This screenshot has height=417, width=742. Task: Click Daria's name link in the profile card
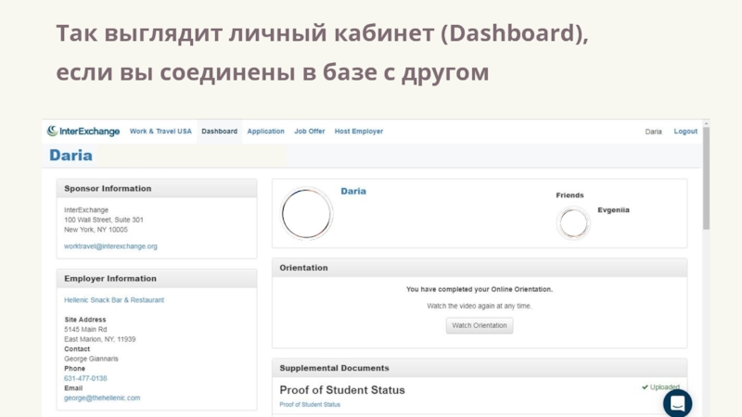353,191
